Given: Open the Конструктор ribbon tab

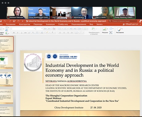Looking at the screenshot, I should click(24, 24).
